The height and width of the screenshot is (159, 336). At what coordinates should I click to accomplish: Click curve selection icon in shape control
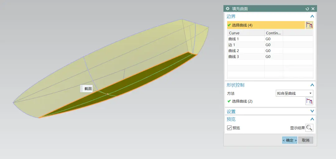[309, 101]
